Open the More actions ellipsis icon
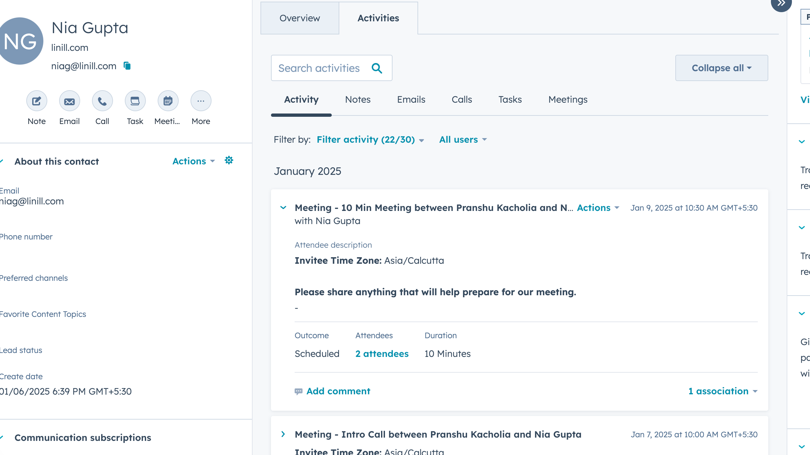 (x=201, y=101)
